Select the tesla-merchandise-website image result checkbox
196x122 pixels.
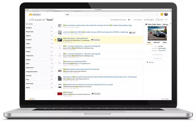56,26
